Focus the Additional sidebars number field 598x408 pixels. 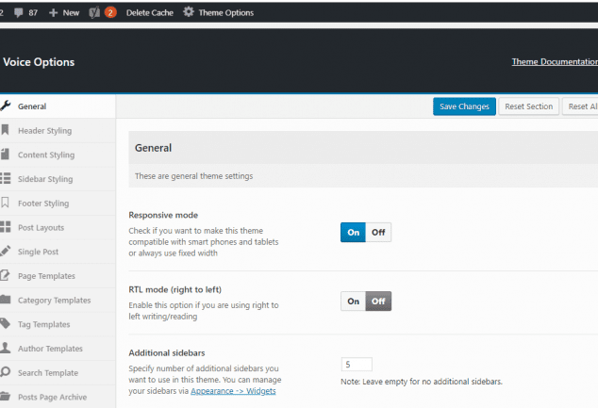coord(357,365)
